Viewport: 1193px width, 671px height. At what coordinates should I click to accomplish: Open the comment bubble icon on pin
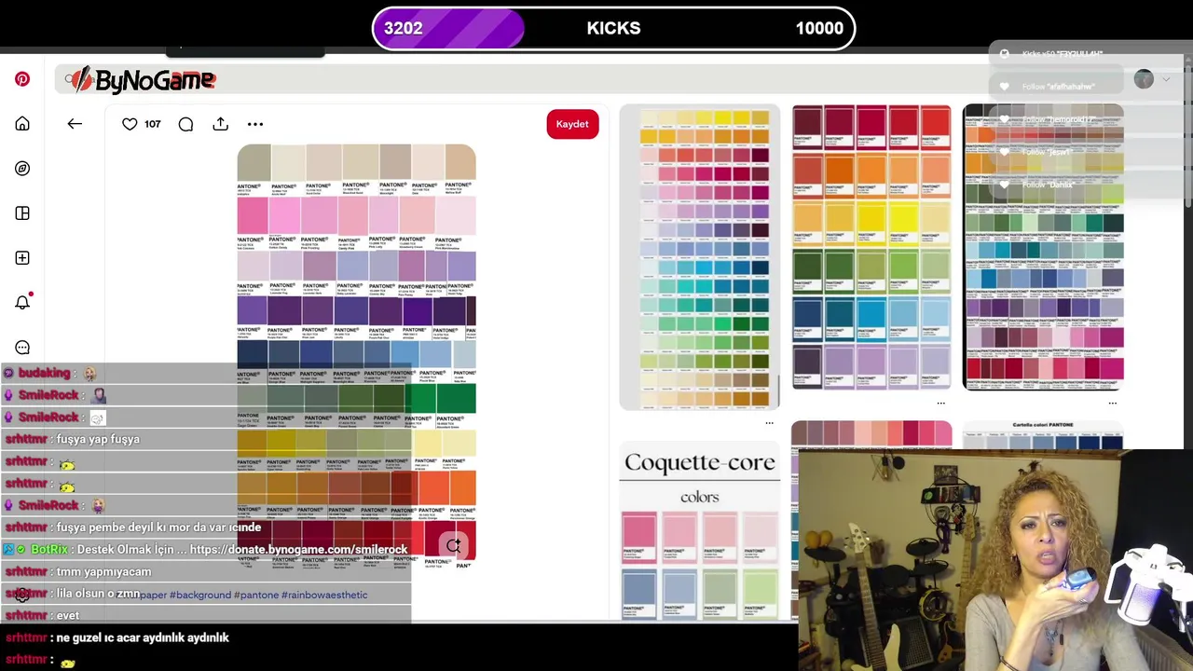185,124
